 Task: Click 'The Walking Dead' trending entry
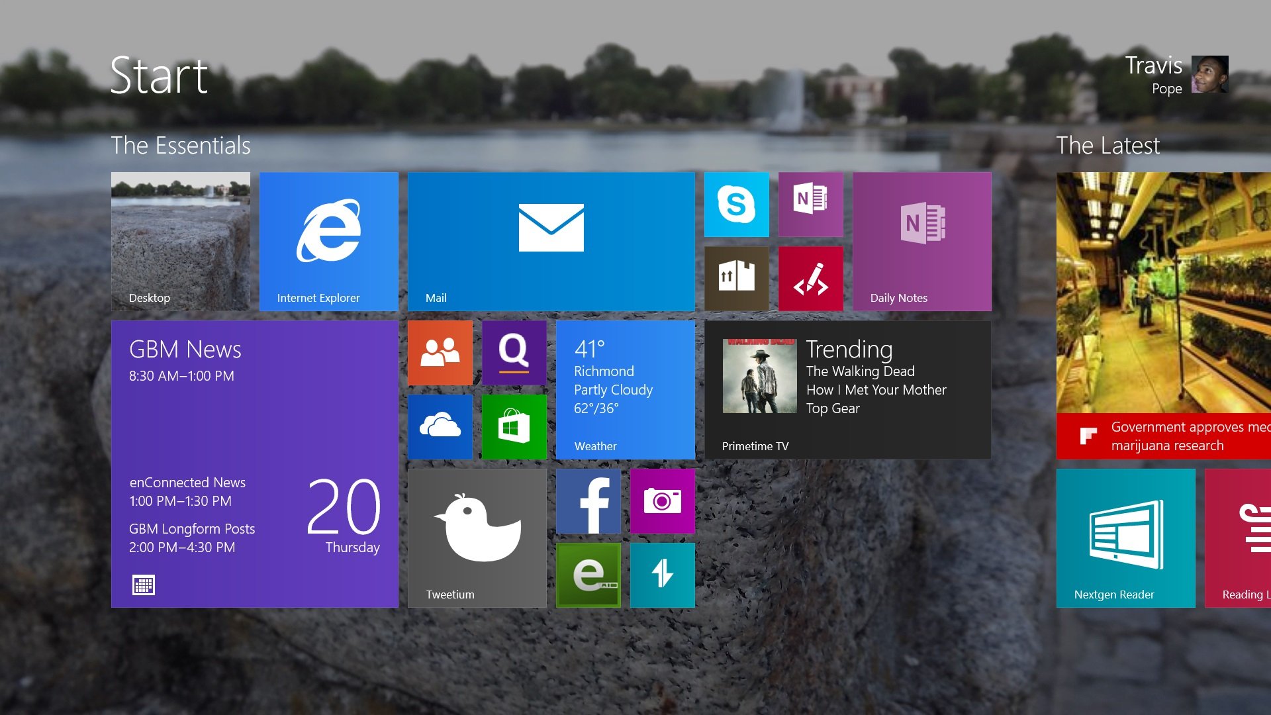(861, 371)
